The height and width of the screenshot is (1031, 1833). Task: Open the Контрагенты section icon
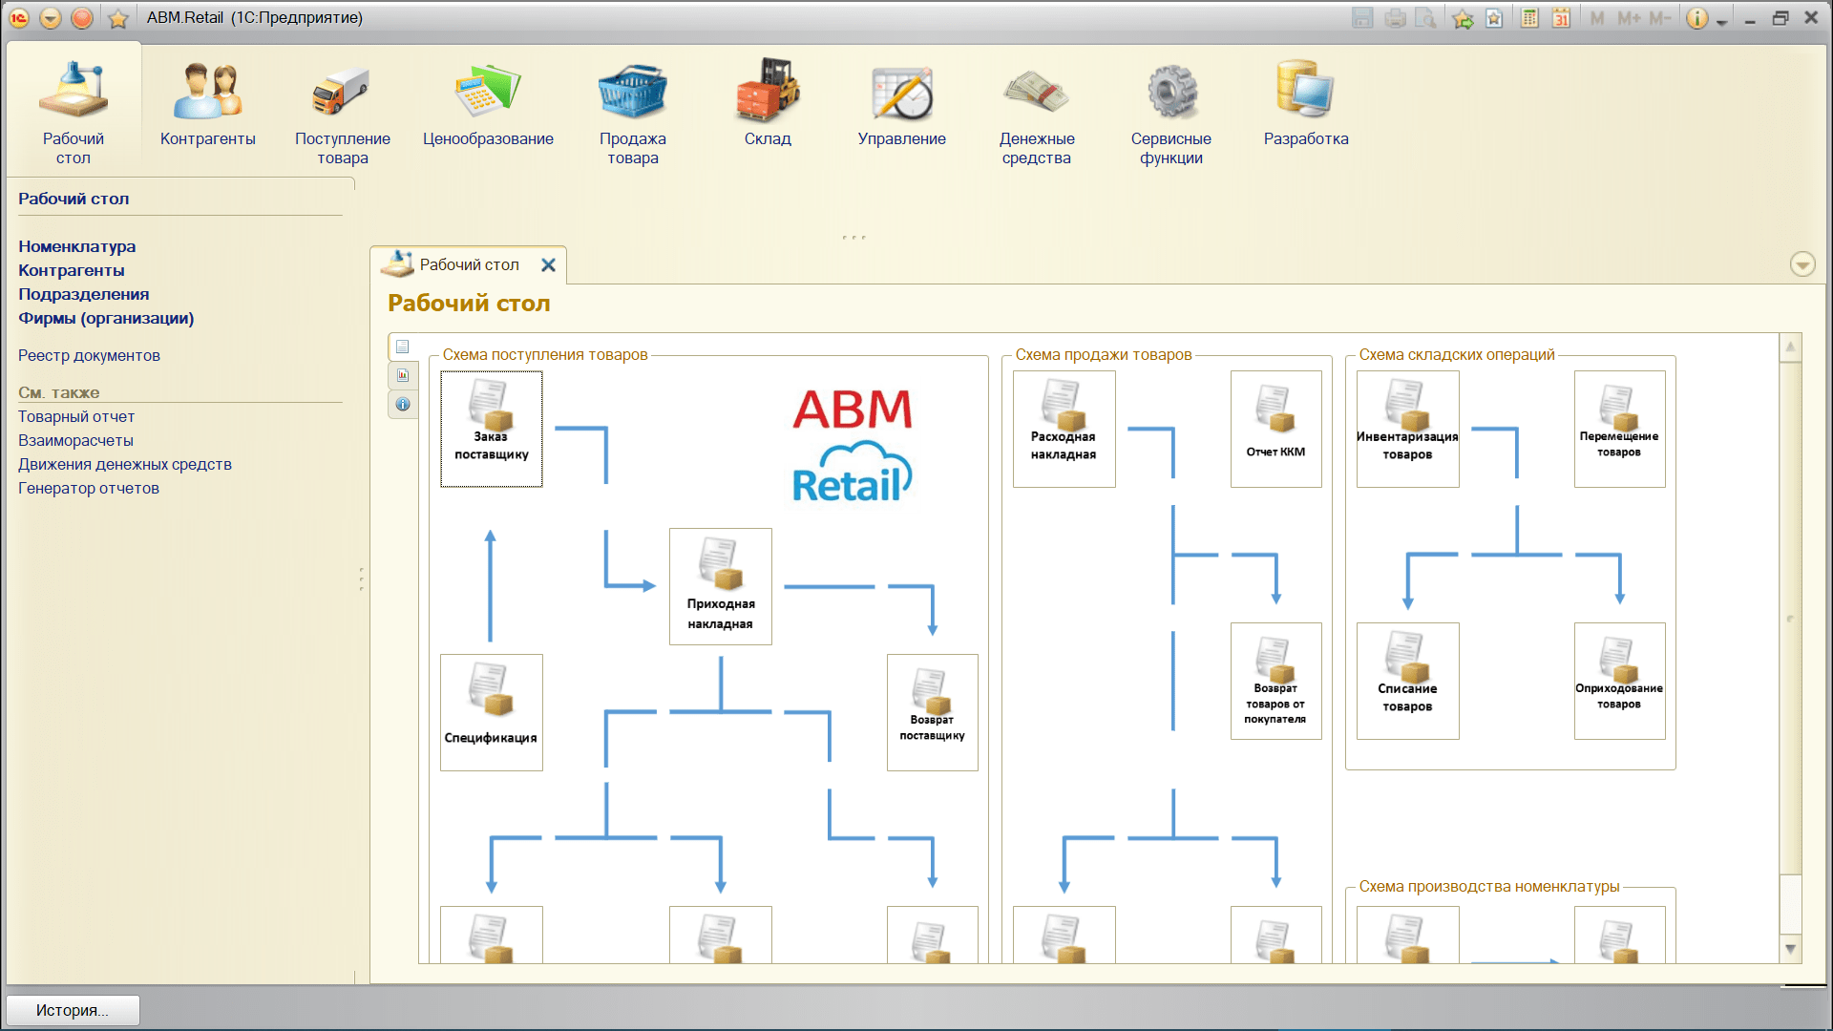point(208,105)
